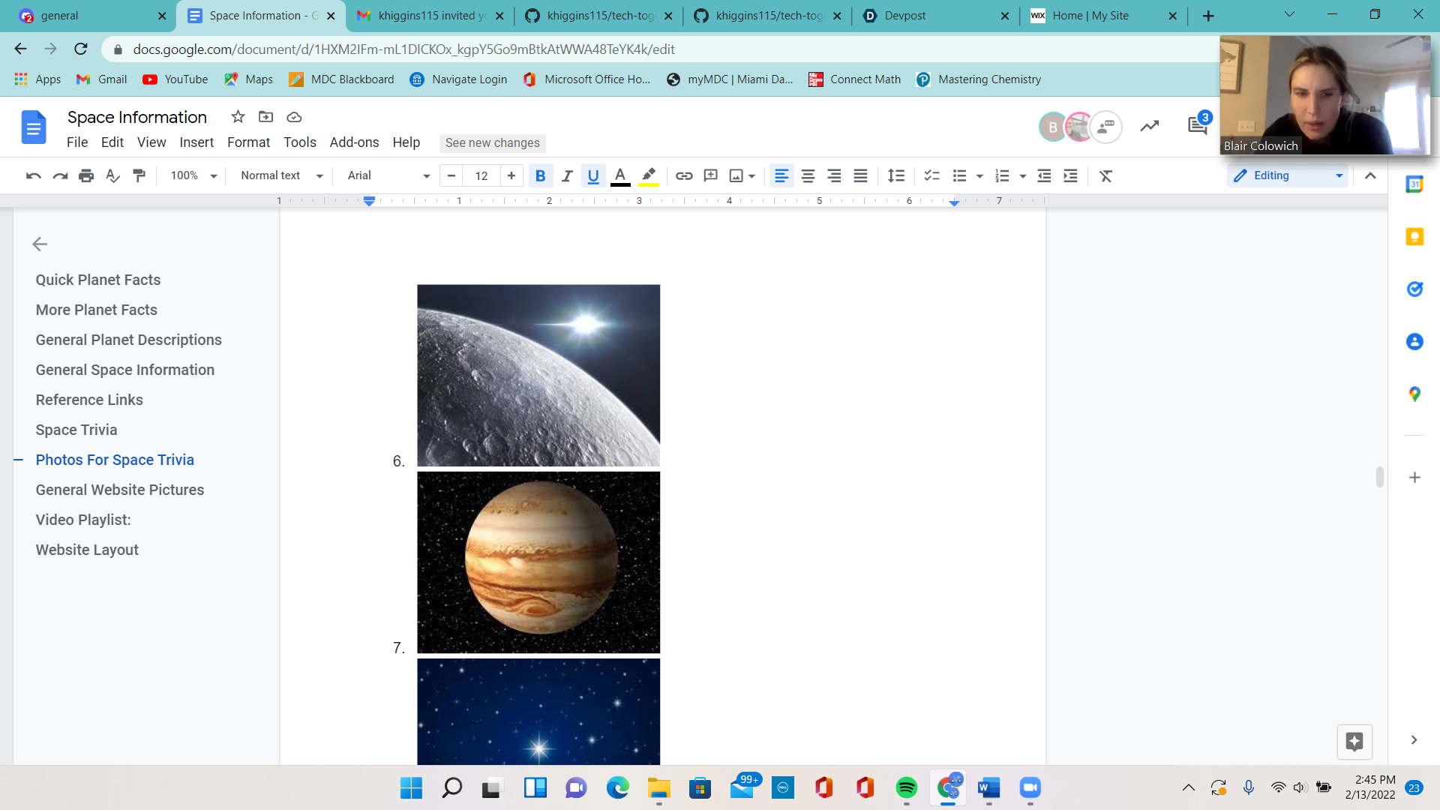Open the highlight color picker
Screen dimensions: 1440x810
coord(649,175)
